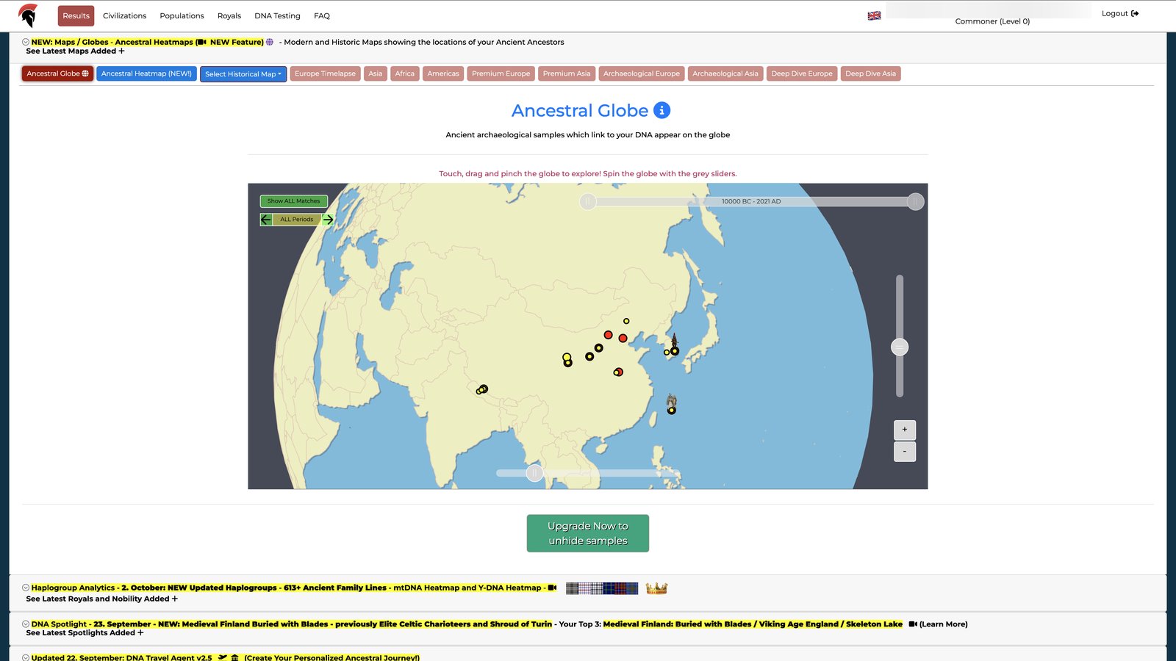Expand See Latest Royals and Nobility Added
Image resolution: width=1176 pixels, height=661 pixels.
click(x=101, y=599)
